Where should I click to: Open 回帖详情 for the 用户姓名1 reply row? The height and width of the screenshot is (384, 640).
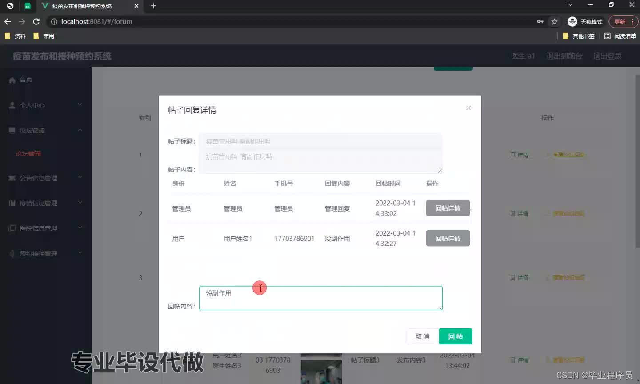(x=448, y=238)
